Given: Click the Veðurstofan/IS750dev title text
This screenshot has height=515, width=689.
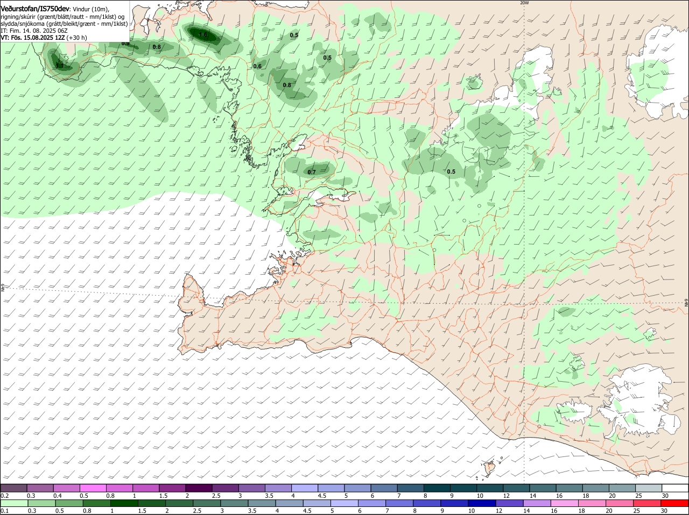Looking at the screenshot, I should [x=35, y=9].
